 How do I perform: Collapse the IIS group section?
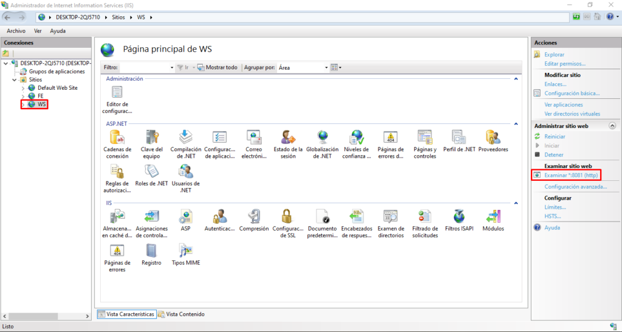click(x=516, y=203)
